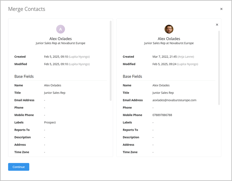Click the left card's vertical scrollbar

tap(111, 61)
